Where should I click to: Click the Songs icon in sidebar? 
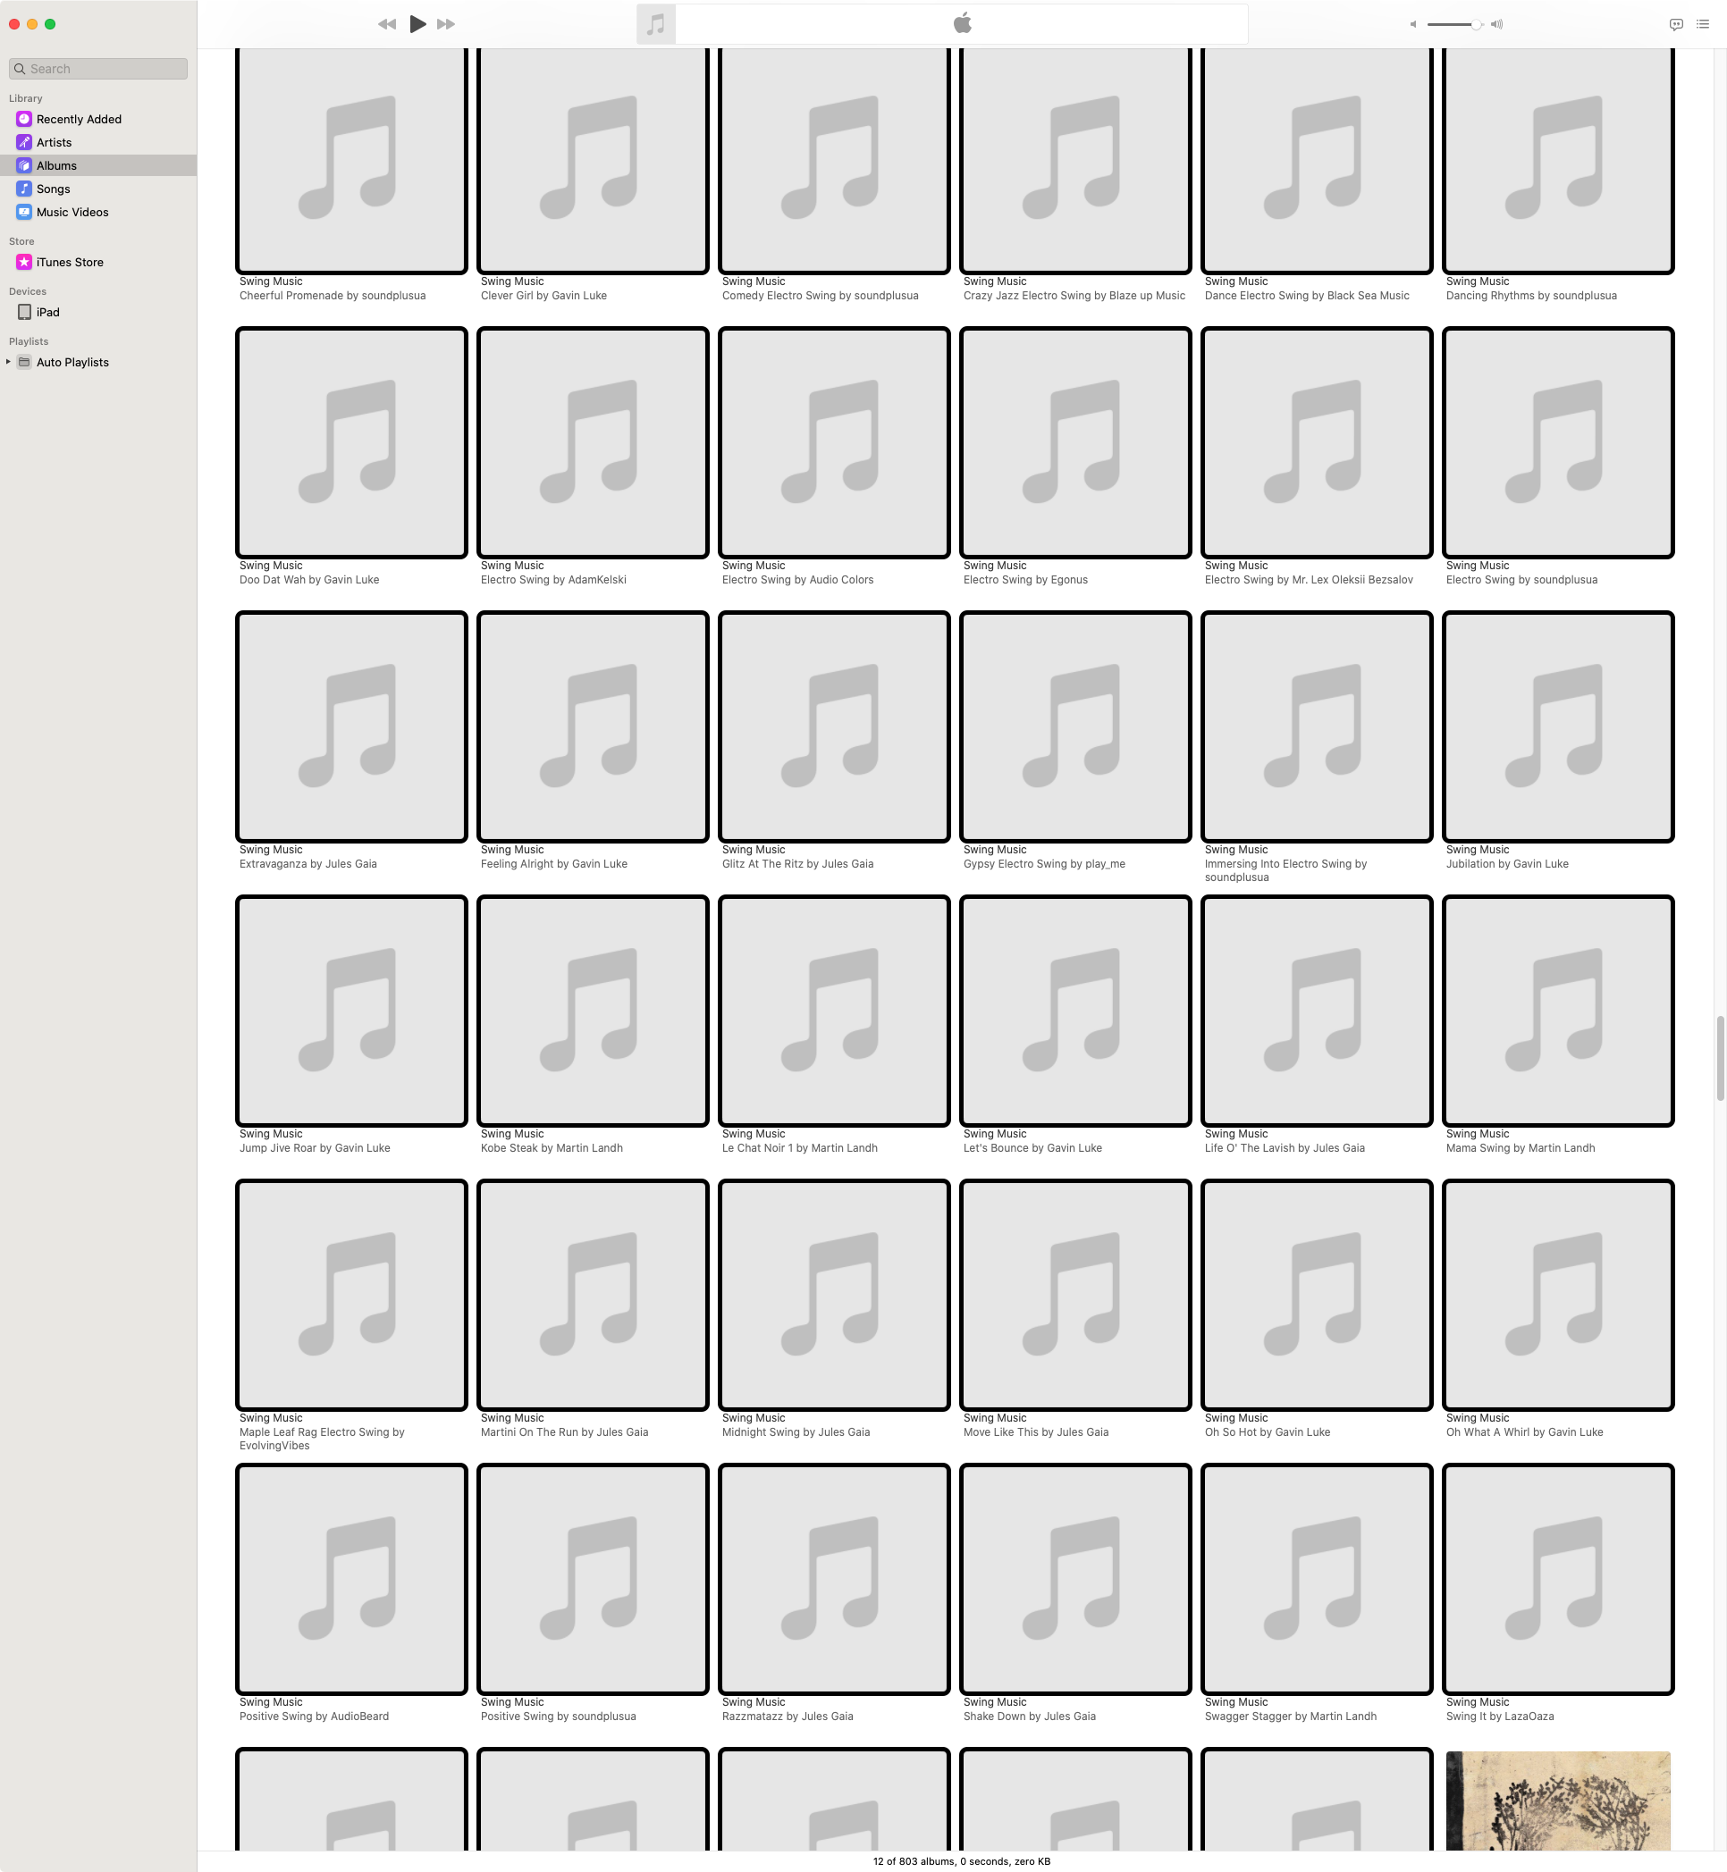(24, 189)
